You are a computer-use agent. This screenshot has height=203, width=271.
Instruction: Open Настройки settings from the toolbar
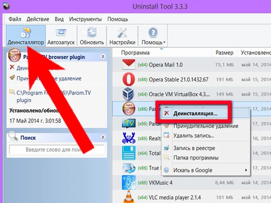pos(122,36)
